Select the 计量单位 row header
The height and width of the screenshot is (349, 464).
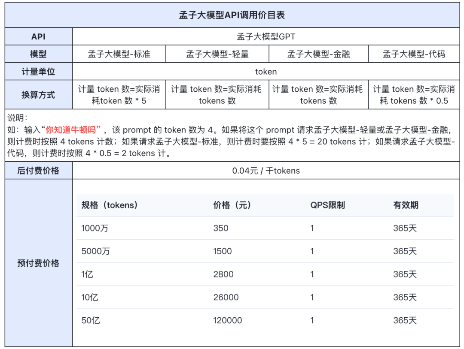39,71
